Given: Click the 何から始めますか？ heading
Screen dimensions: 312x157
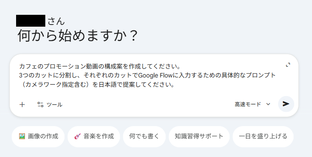Looking at the screenshot, I should click(x=77, y=36).
